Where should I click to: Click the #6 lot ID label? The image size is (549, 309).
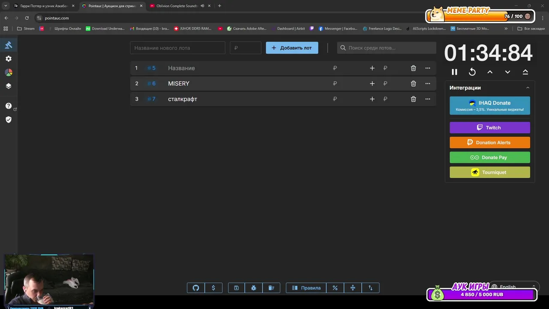(x=151, y=84)
